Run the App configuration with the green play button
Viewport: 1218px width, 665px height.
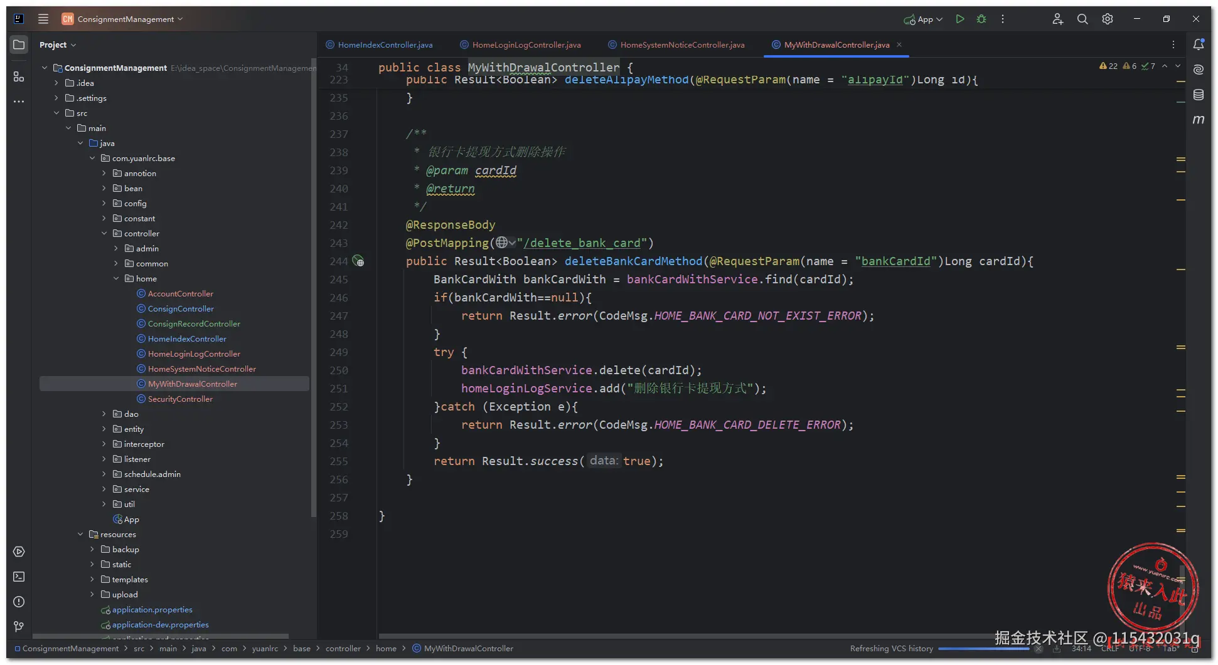(x=959, y=19)
